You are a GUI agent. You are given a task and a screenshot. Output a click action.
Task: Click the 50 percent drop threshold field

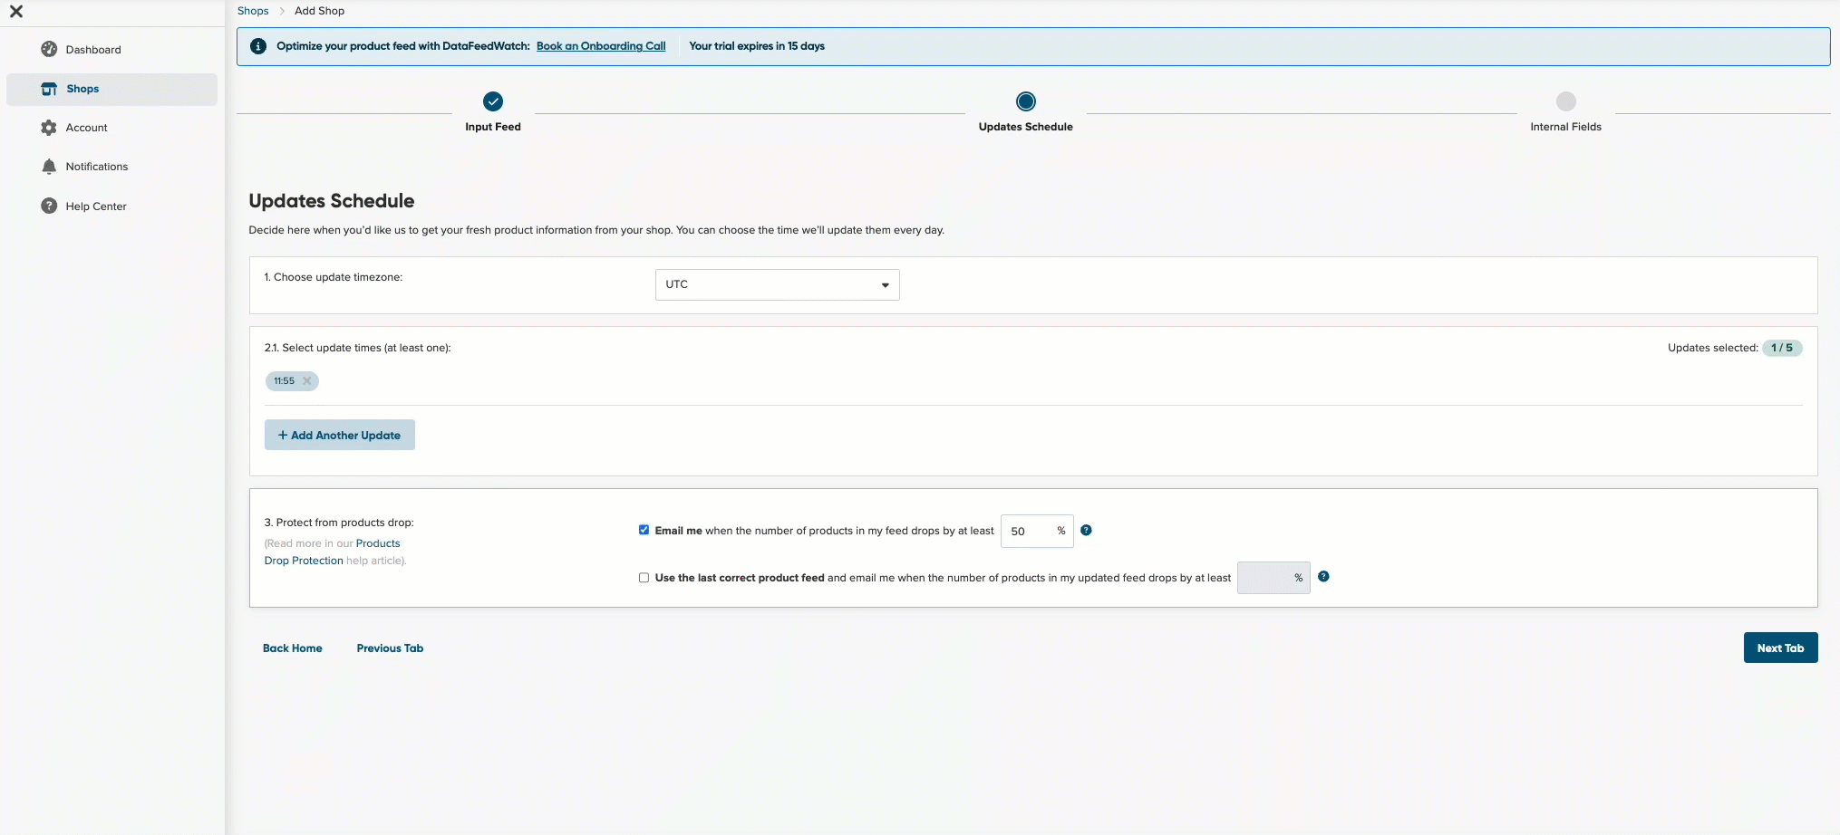(1037, 531)
